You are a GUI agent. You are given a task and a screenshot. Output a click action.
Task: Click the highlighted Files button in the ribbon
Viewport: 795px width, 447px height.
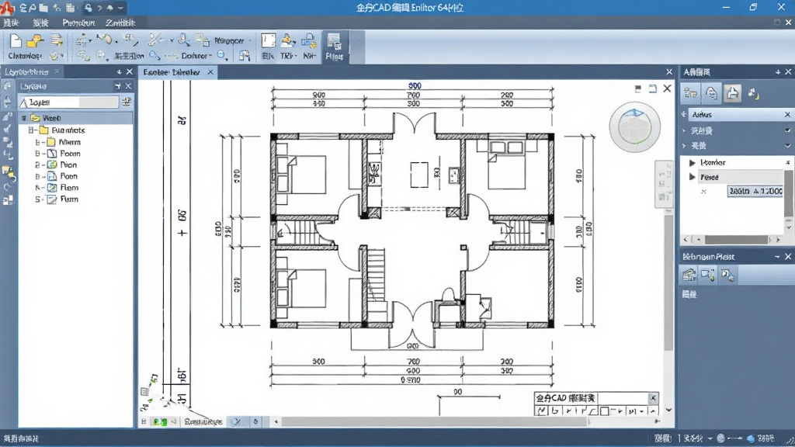click(x=334, y=47)
